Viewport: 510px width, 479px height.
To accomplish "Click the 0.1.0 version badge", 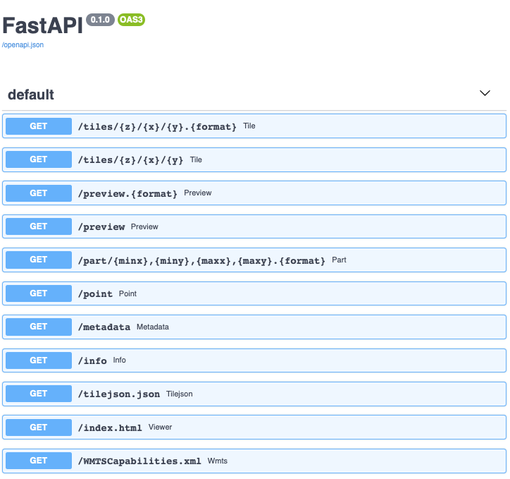I will click(x=100, y=20).
